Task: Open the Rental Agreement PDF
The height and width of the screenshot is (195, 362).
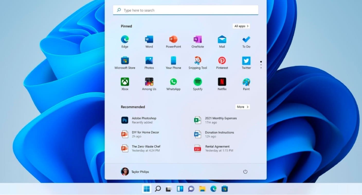Action: pos(218,148)
